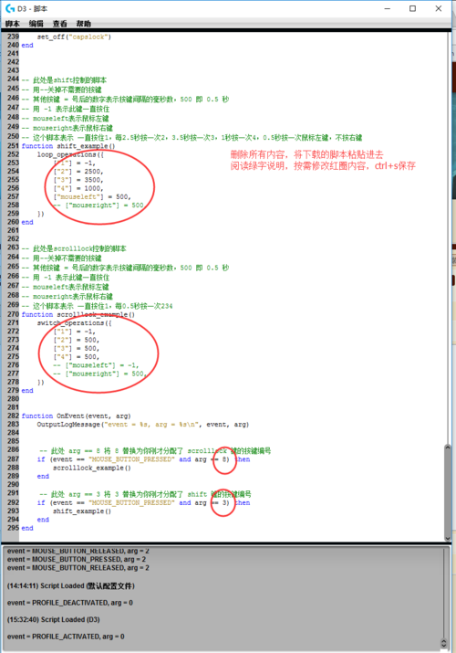Click console line "PROFILE_ACTIVATED, arg = 0"
Screen dimensions: 456x653
coord(66,637)
